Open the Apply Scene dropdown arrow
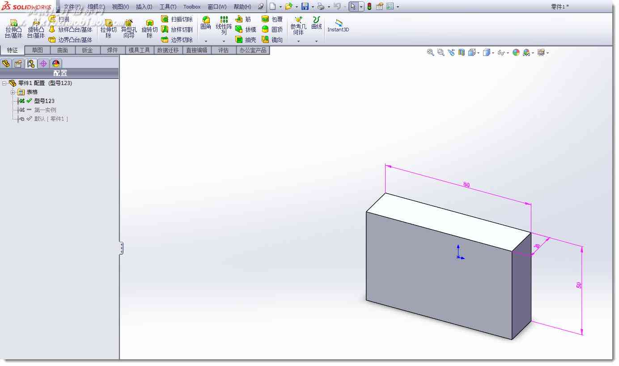 pyautogui.click(x=533, y=53)
